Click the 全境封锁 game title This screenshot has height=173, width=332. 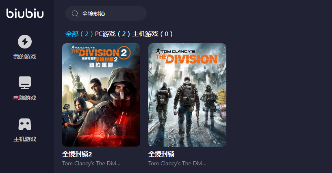pos(161,154)
